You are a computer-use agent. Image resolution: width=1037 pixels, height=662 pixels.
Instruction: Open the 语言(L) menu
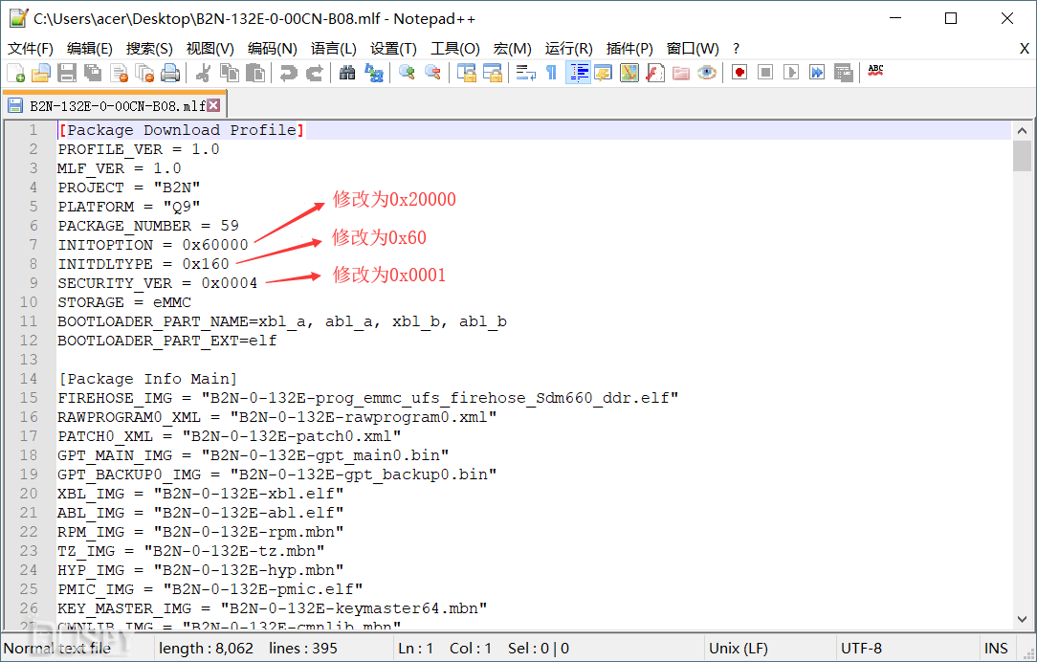pos(334,49)
